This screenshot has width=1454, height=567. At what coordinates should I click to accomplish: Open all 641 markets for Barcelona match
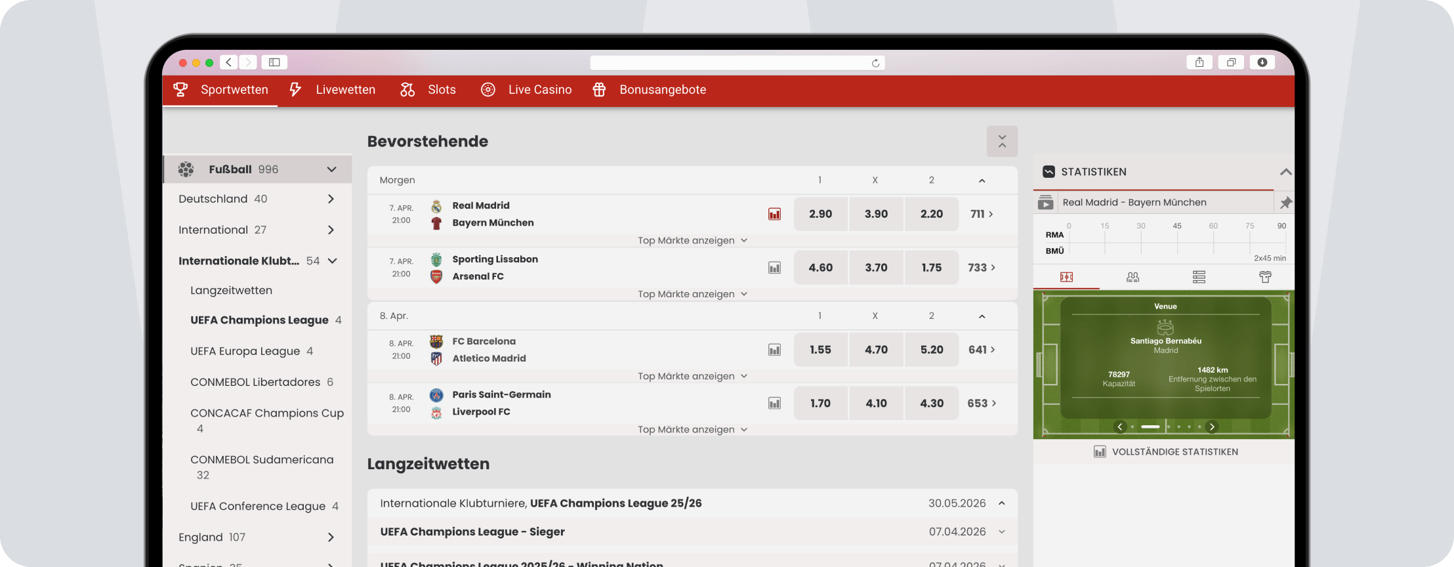[x=982, y=350]
